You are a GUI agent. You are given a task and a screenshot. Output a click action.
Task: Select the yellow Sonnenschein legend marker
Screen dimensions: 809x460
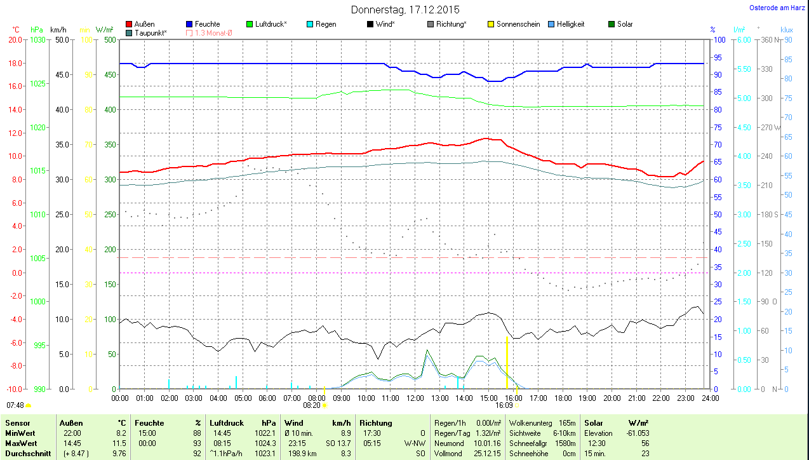tap(491, 24)
